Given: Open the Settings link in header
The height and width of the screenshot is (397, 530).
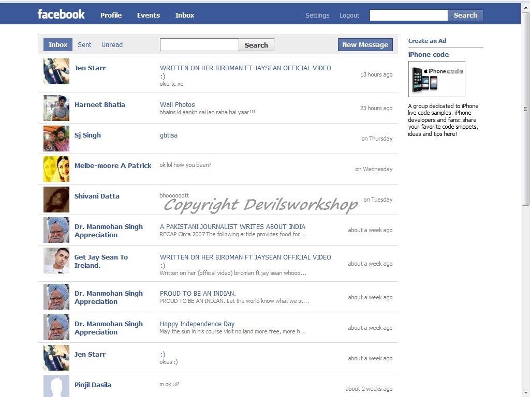Looking at the screenshot, I should tap(317, 15).
